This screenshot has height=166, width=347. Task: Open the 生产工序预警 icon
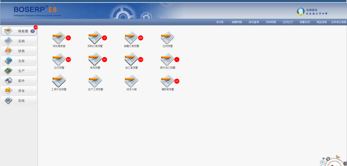click(95, 81)
